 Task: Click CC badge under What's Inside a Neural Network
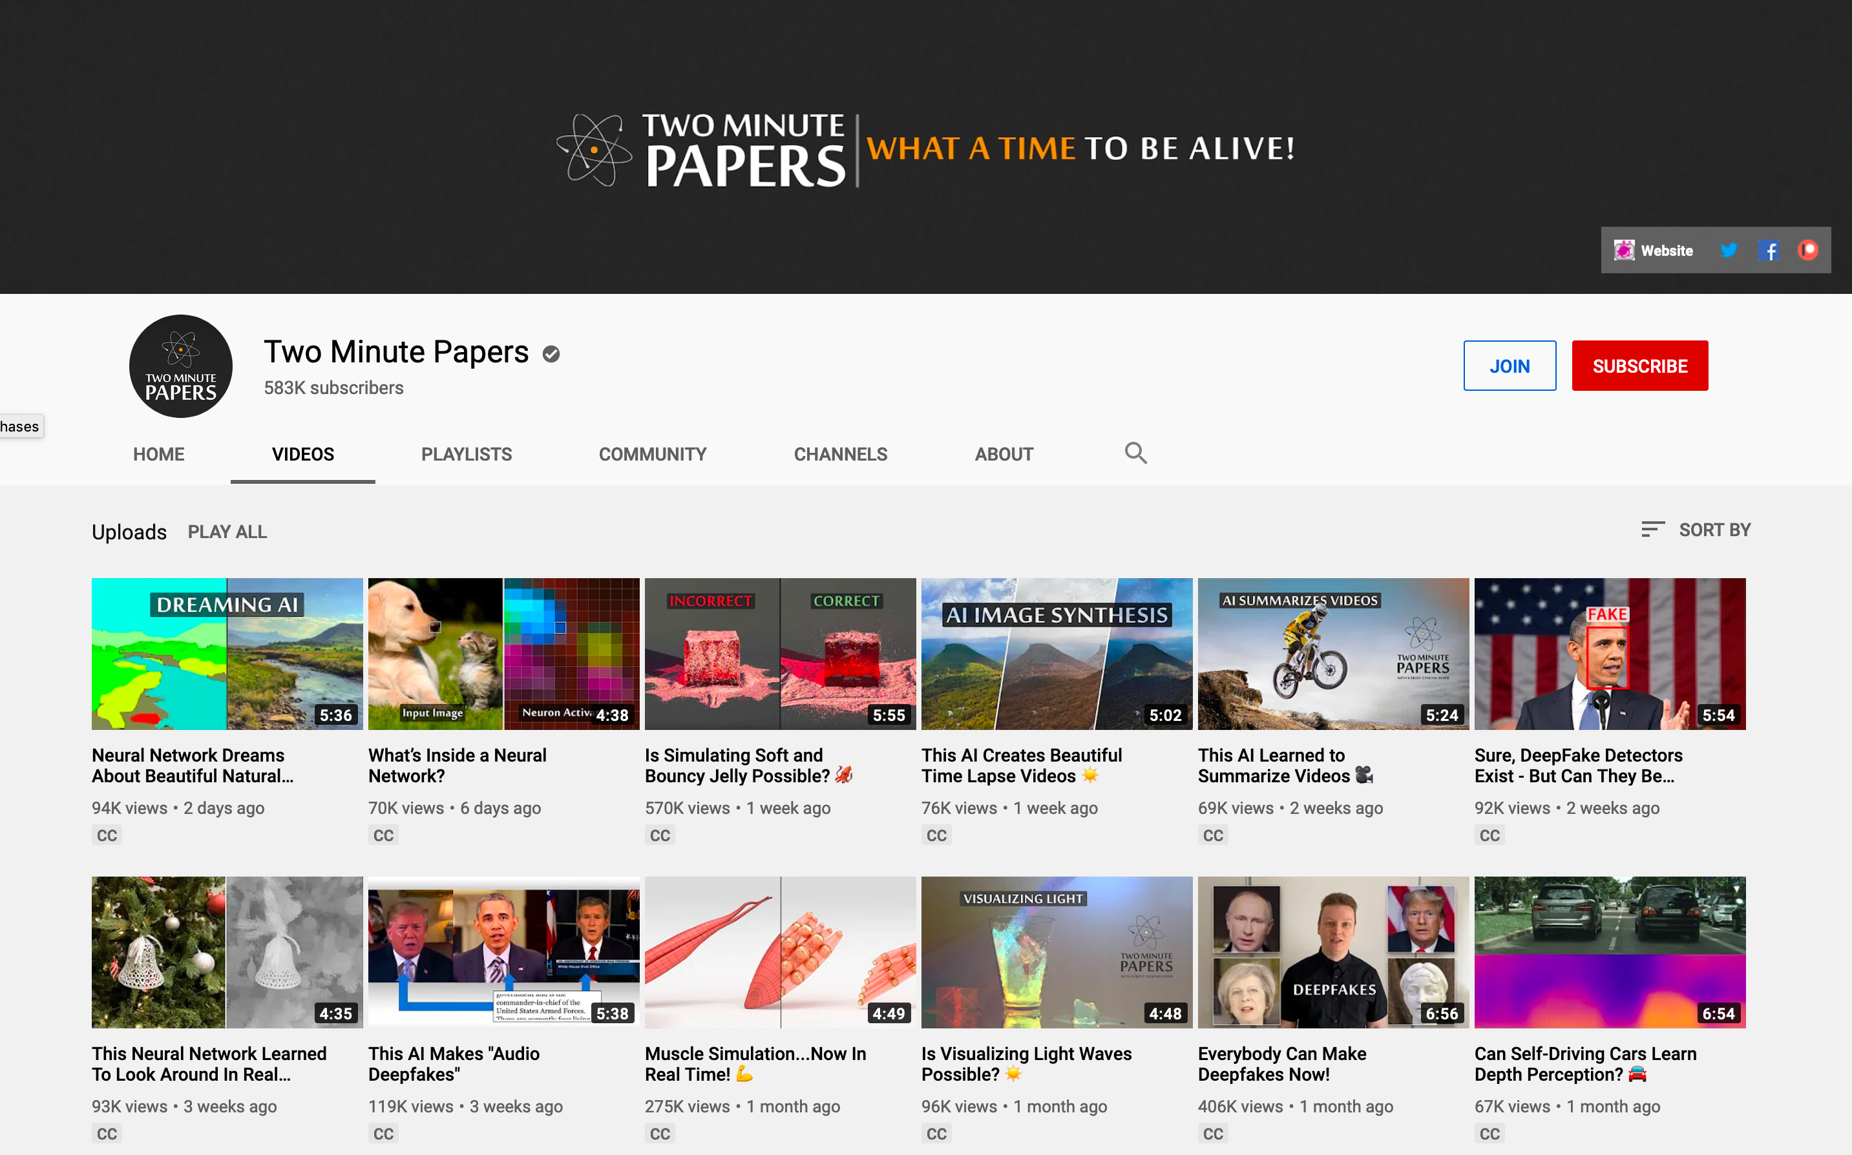pyautogui.click(x=384, y=835)
